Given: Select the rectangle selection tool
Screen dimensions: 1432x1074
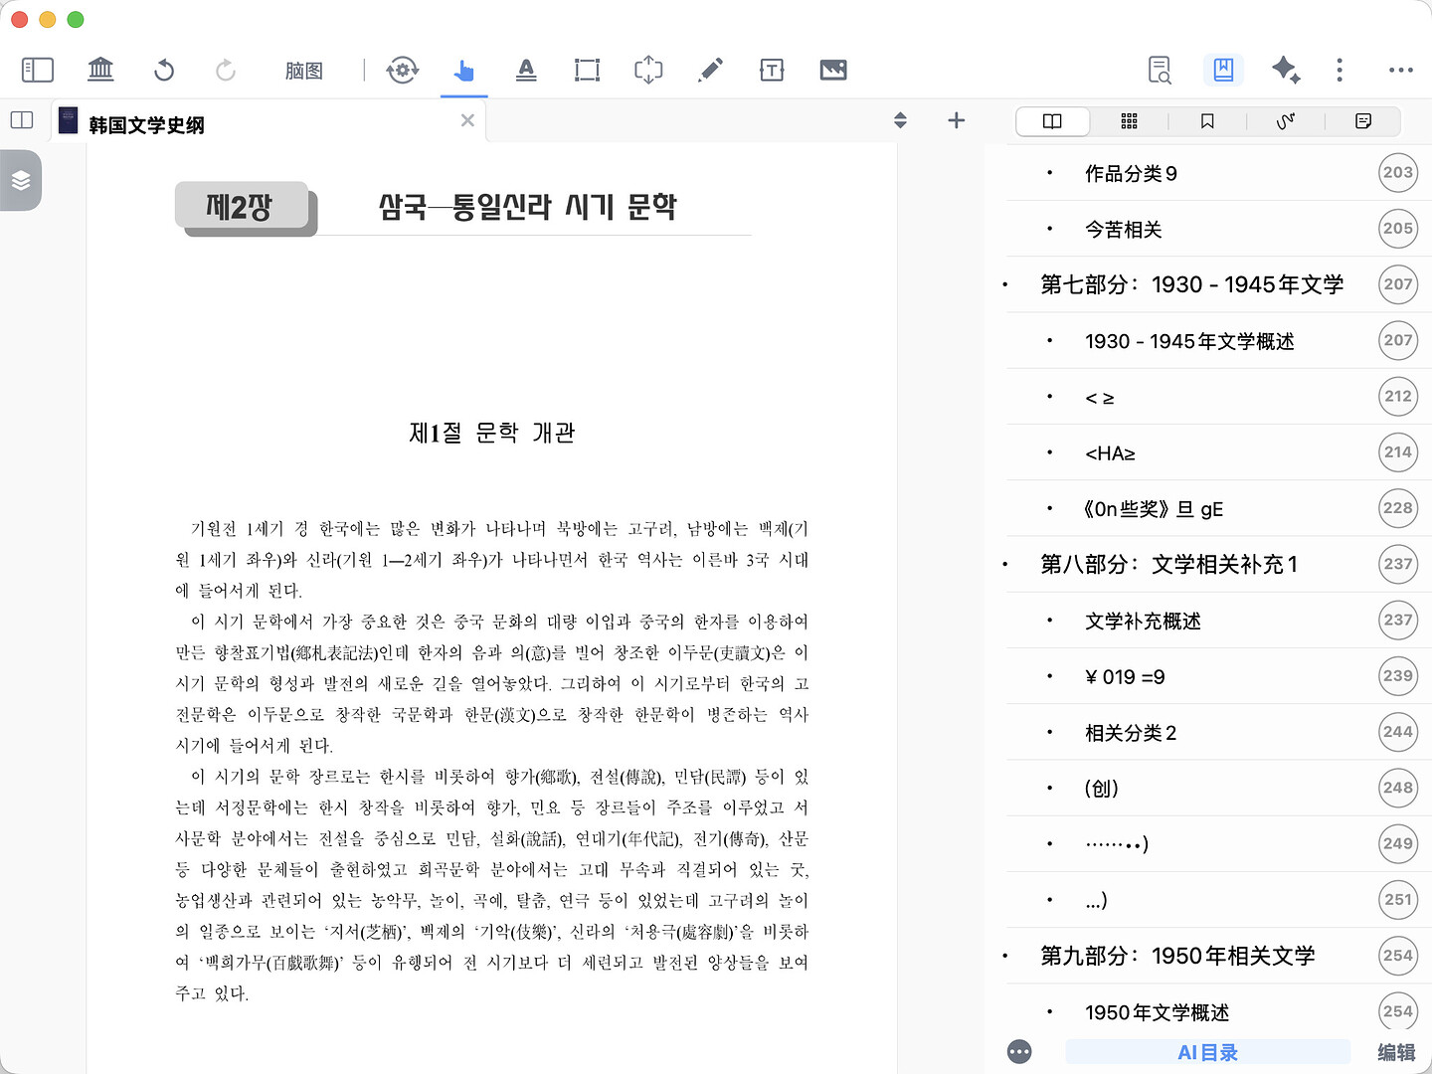Looking at the screenshot, I should click(x=587, y=70).
